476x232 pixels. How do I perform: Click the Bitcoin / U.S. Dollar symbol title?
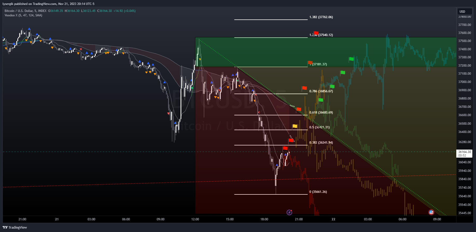25,11
